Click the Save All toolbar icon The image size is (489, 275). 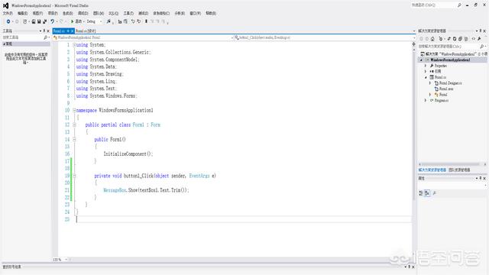click(x=44, y=21)
